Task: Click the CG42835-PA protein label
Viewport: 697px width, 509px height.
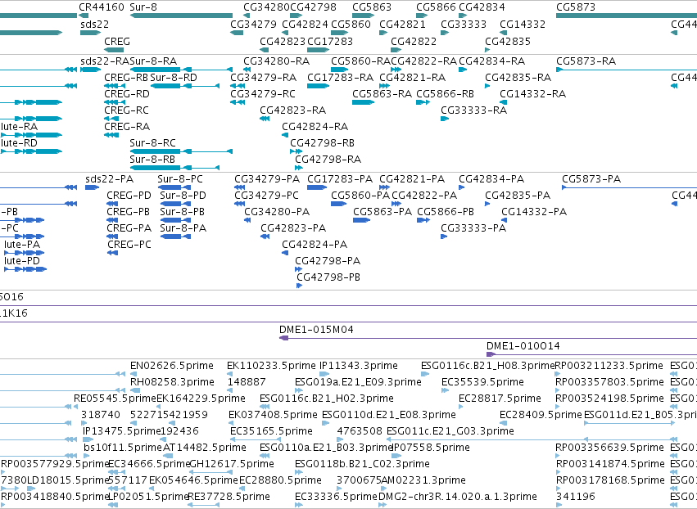Action: coord(518,196)
